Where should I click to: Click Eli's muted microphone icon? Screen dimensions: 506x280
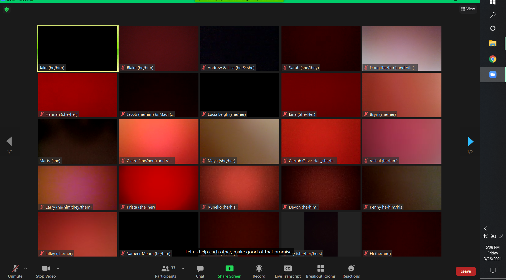click(x=366, y=253)
